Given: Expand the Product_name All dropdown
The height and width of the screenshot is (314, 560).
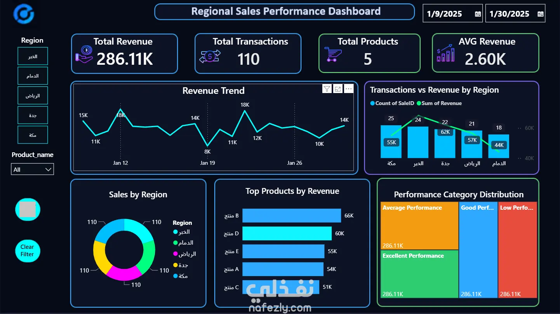Looking at the screenshot, I should pos(32,169).
